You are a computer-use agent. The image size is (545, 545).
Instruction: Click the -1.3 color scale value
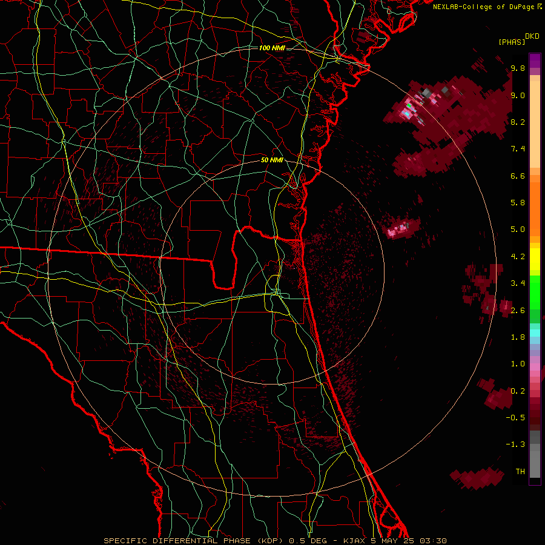pos(515,445)
